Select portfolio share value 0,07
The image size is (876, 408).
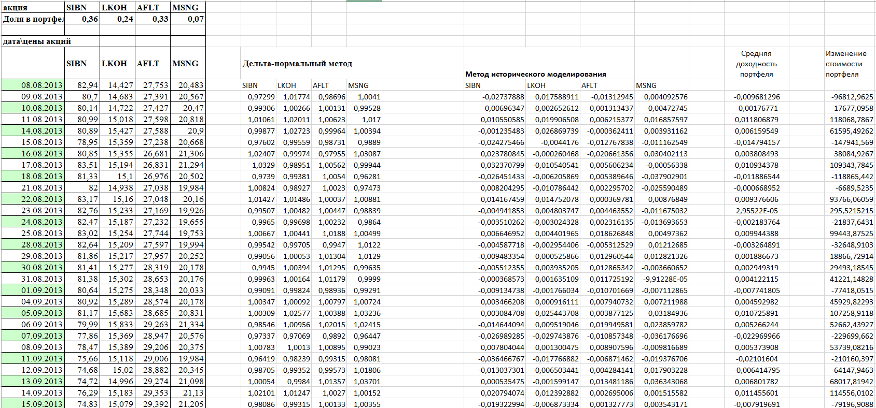[x=188, y=19]
